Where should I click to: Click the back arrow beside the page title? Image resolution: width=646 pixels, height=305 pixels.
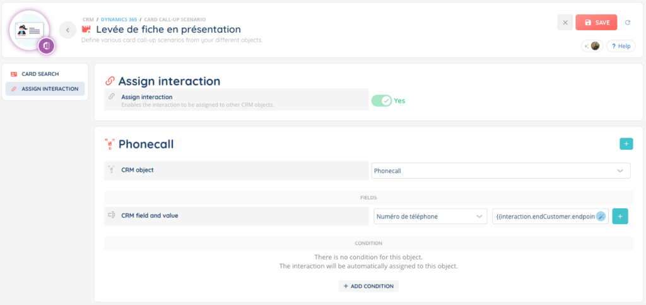(x=68, y=30)
